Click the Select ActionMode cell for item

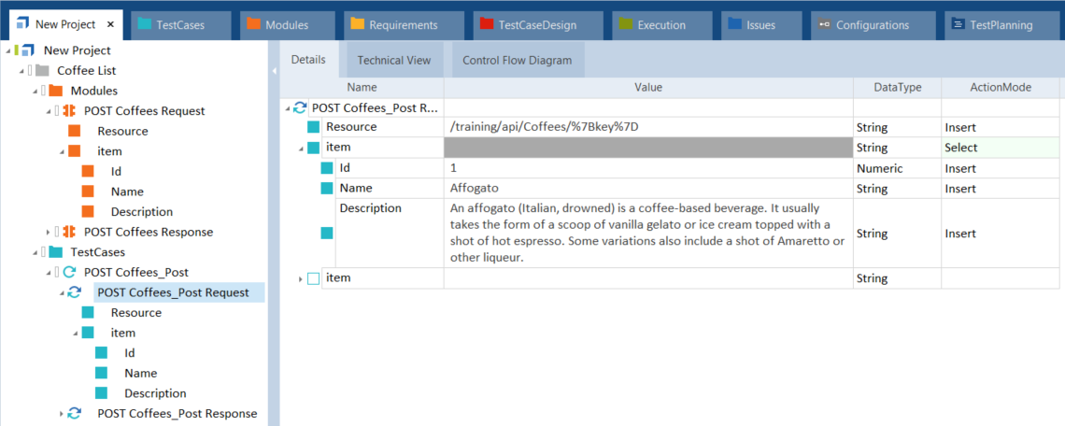coord(1000,148)
